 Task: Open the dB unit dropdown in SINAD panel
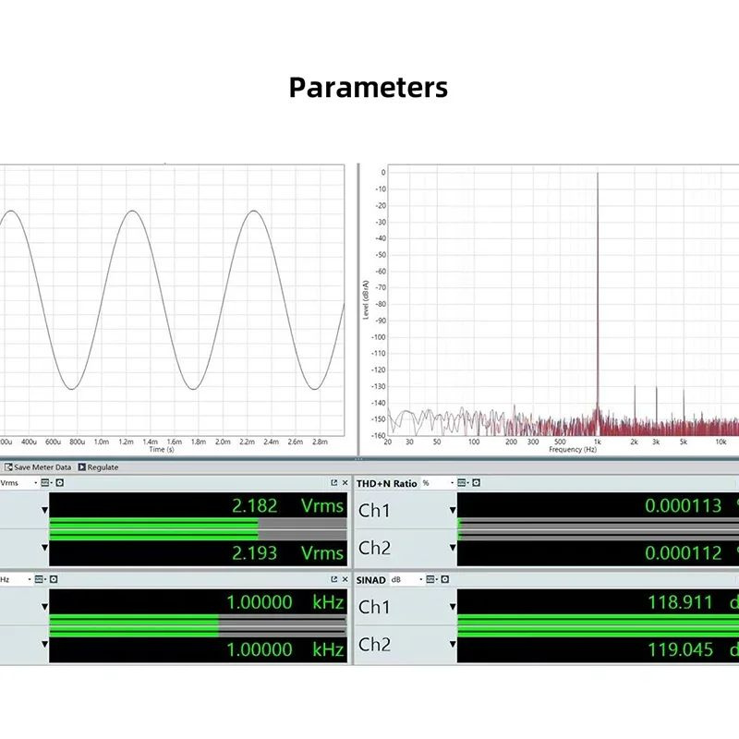pos(421,579)
